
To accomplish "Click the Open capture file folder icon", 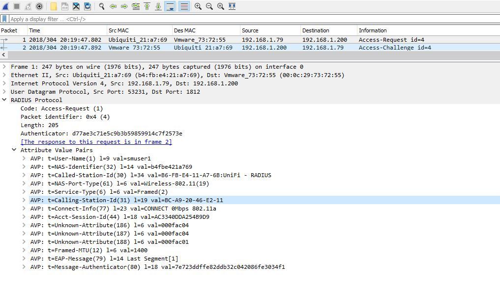I will coord(54,6).
